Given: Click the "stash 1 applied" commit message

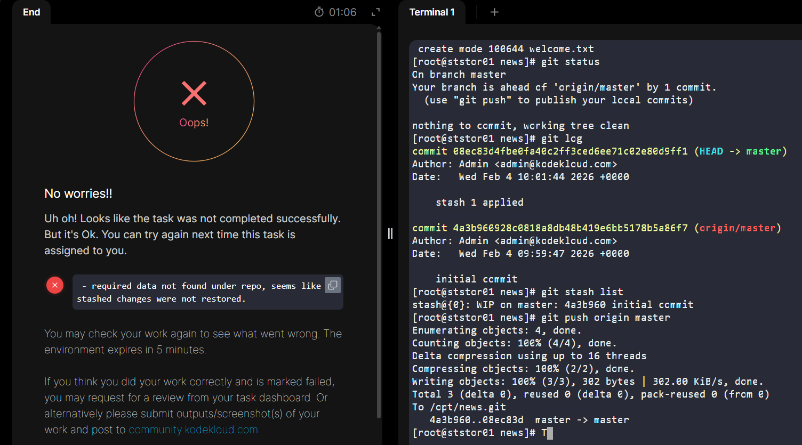Looking at the screenshot, I should (479, 203).
